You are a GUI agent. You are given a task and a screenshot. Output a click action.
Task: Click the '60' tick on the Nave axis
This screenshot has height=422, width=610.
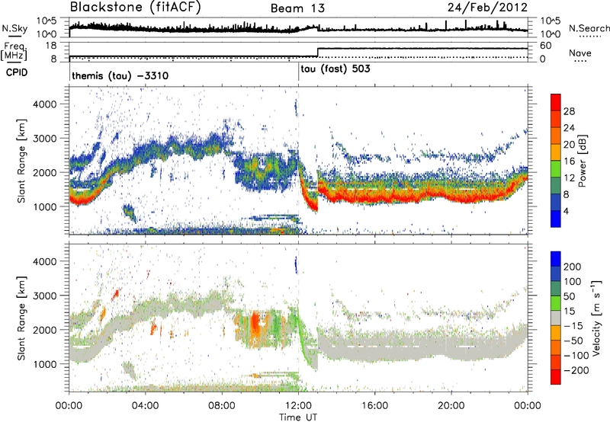546,46
